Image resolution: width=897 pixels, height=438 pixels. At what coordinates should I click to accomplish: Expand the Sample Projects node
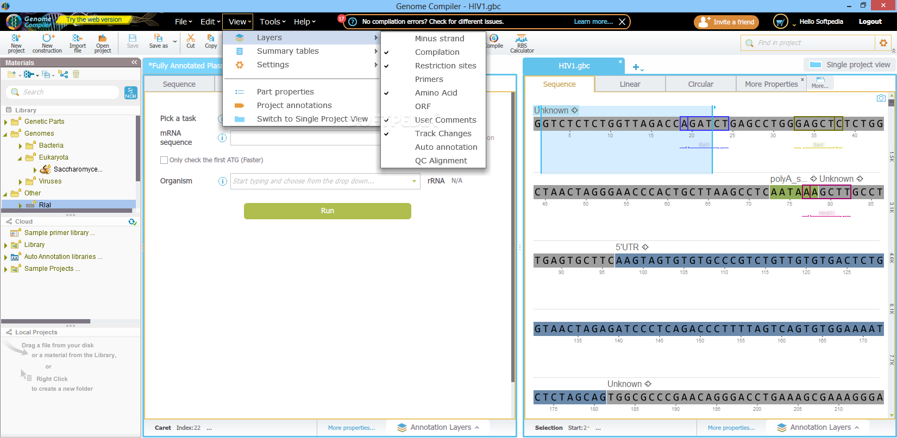pos(6,269)
